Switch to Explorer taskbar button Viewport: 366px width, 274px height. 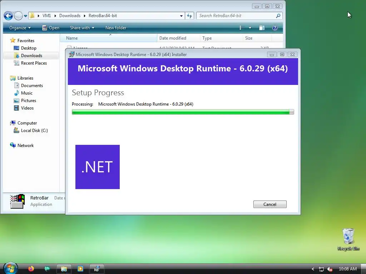pos(64,269)
